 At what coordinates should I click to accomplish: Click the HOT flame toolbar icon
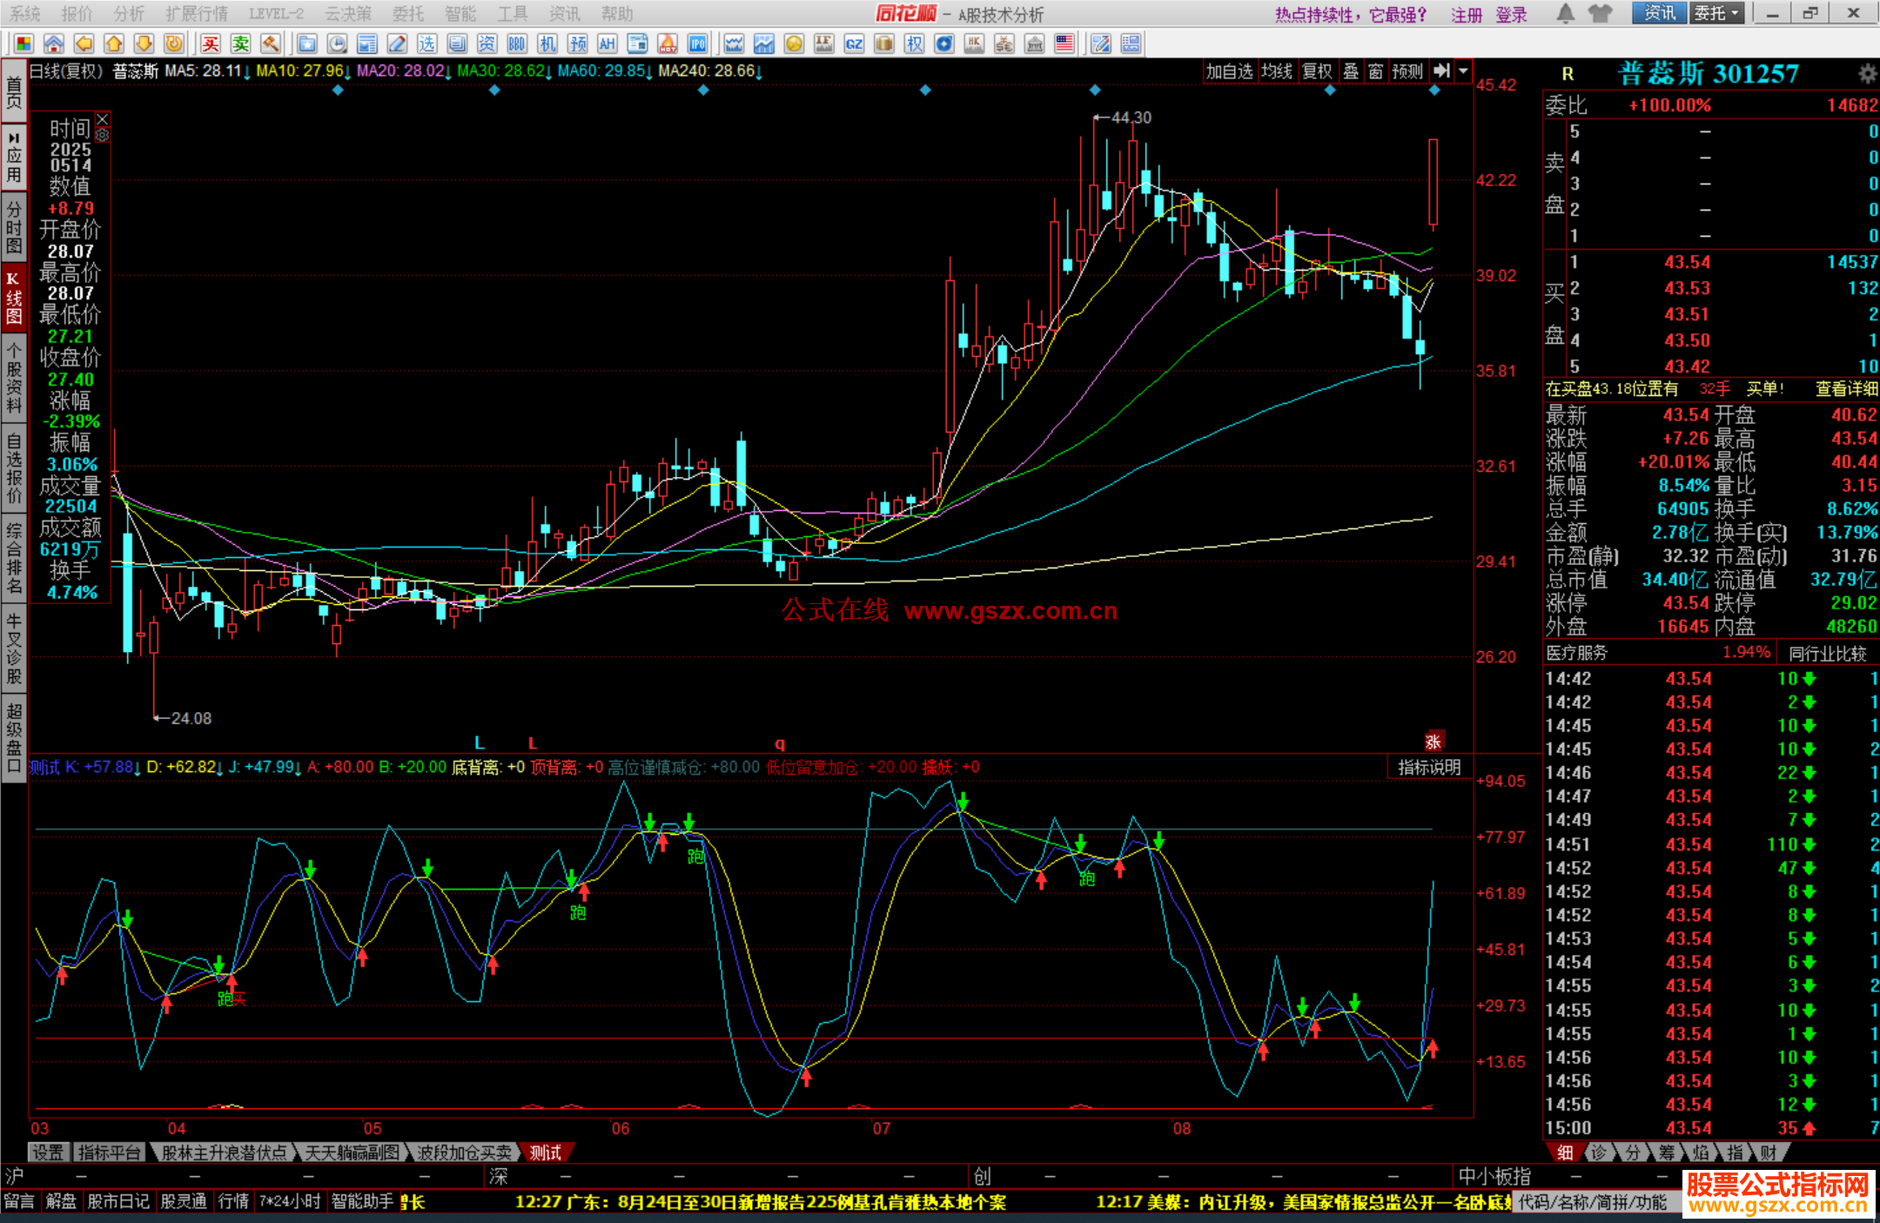[x=668, y=44]
